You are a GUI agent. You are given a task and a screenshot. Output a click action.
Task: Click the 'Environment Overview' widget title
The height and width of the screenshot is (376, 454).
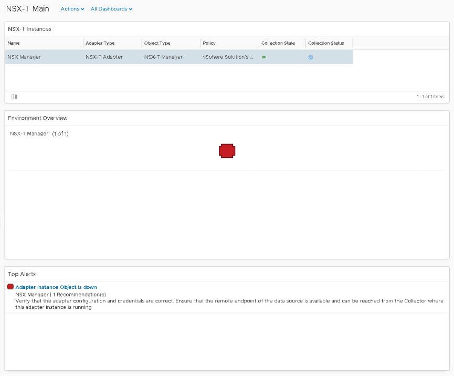tap(38, 118)
